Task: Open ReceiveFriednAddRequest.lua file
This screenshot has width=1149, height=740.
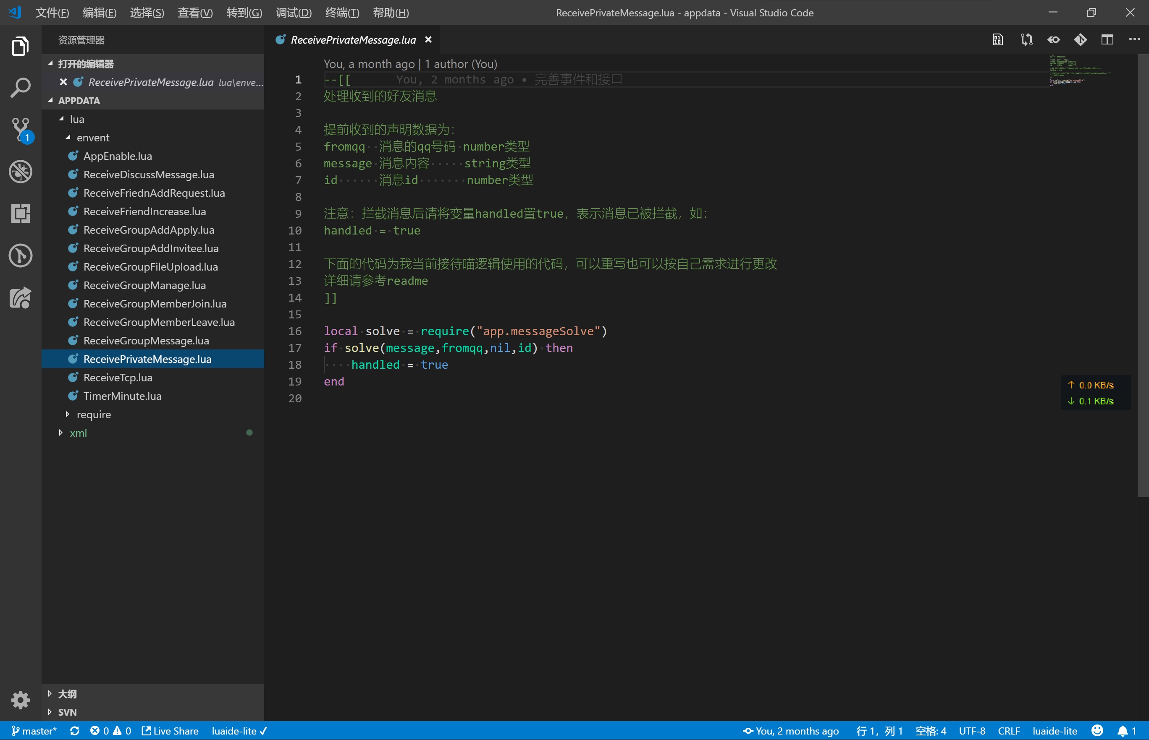Action: tap(153, 193)
